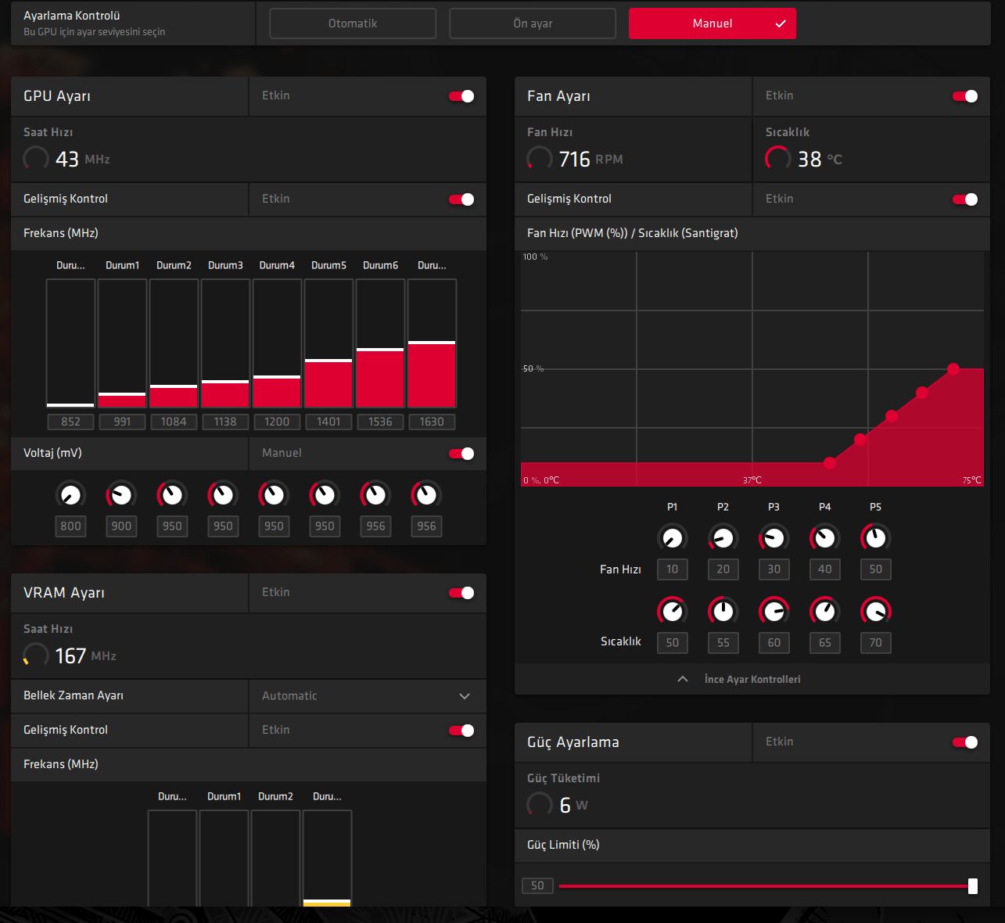The height and width of the screenshot is (923, 1005).
Task: Click the Güç Limiti slider handle
Action: [x=972, y=885]
